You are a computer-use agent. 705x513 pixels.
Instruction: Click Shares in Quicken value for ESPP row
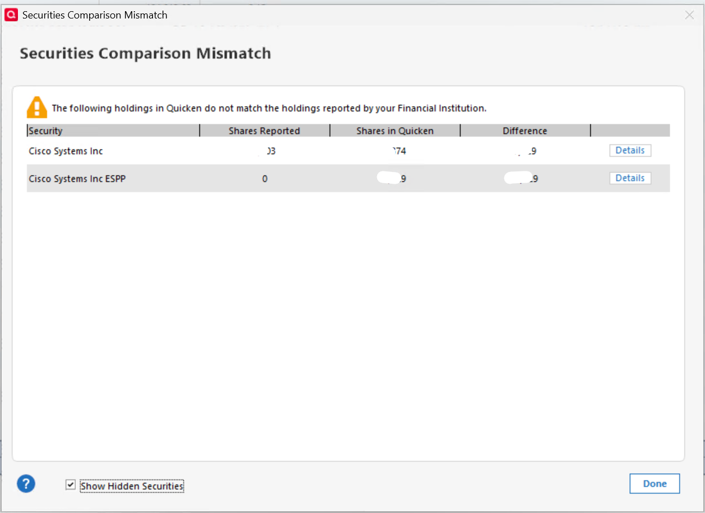pyautogui.click(x=392, y=179)
